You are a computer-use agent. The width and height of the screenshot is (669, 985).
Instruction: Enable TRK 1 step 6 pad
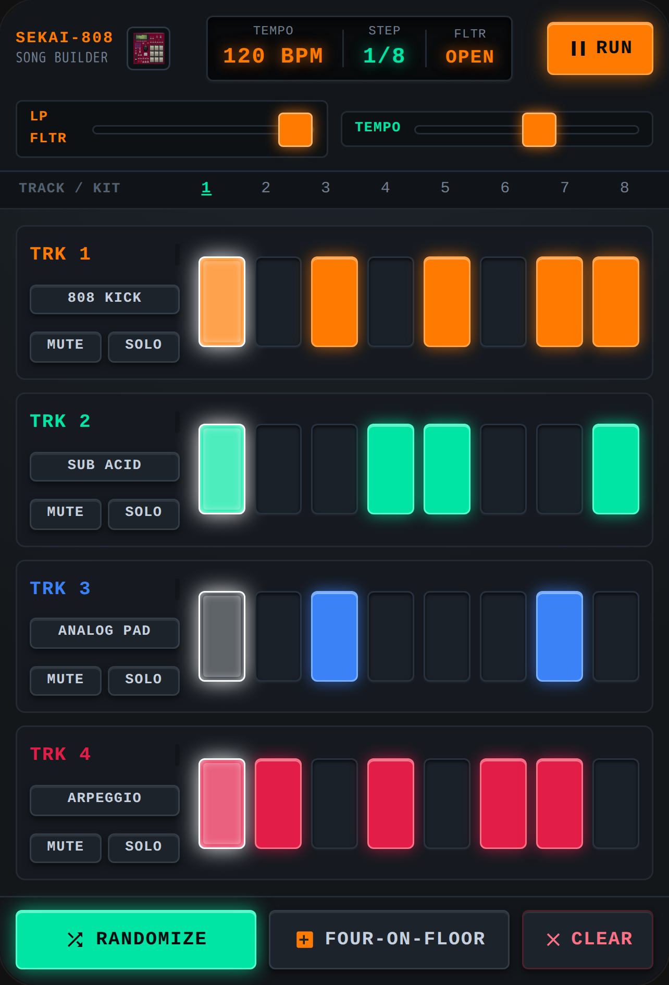pyautogui.click(x=503, y=302)
